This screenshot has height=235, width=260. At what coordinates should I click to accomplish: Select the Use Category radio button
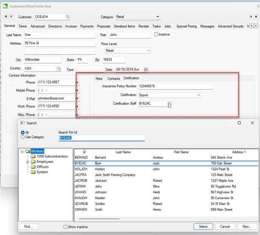[x=23, y=137]
